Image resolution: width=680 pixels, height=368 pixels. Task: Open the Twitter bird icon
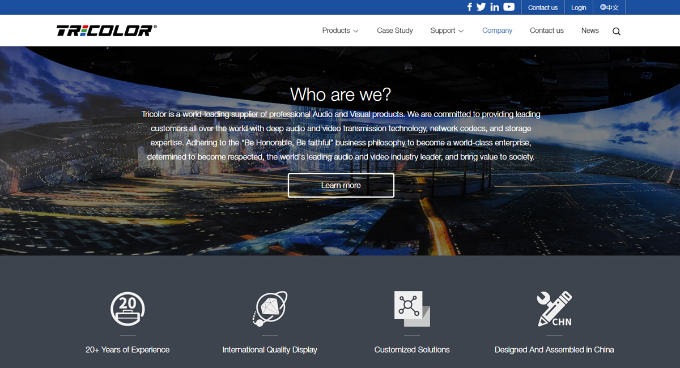[x=481, y=7]
